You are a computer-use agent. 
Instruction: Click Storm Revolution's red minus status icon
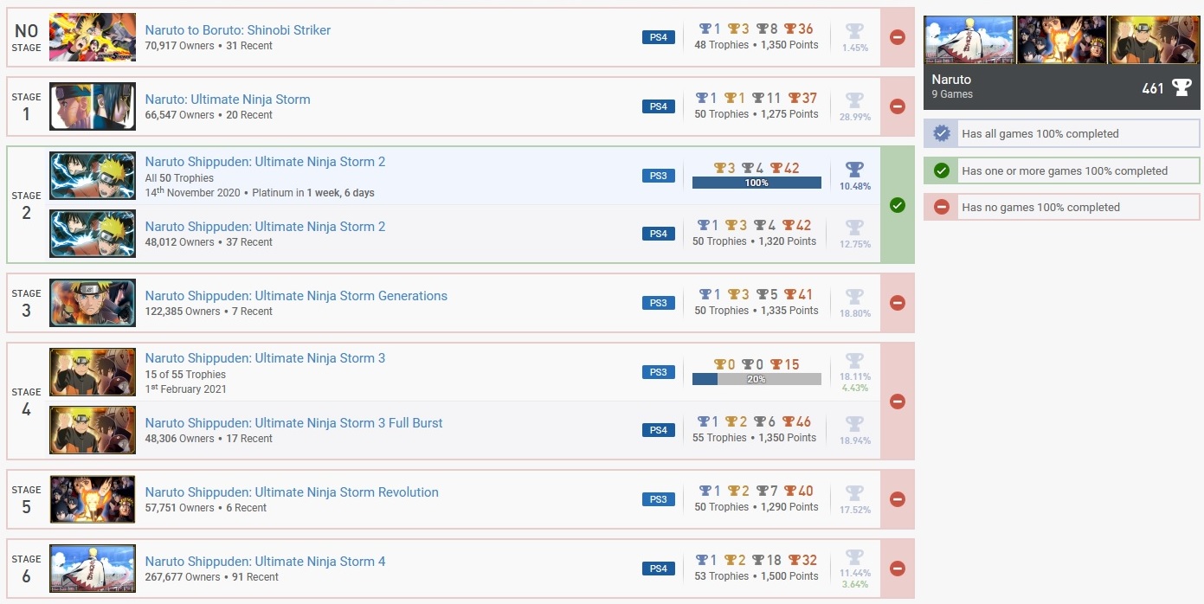898,499
